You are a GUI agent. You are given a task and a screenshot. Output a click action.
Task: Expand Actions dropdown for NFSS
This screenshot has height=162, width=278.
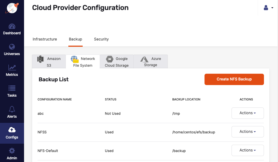click(247, 132)
